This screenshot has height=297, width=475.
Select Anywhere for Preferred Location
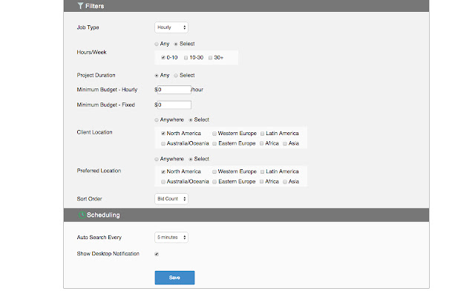pyautogui.click(x=157, y=159)
